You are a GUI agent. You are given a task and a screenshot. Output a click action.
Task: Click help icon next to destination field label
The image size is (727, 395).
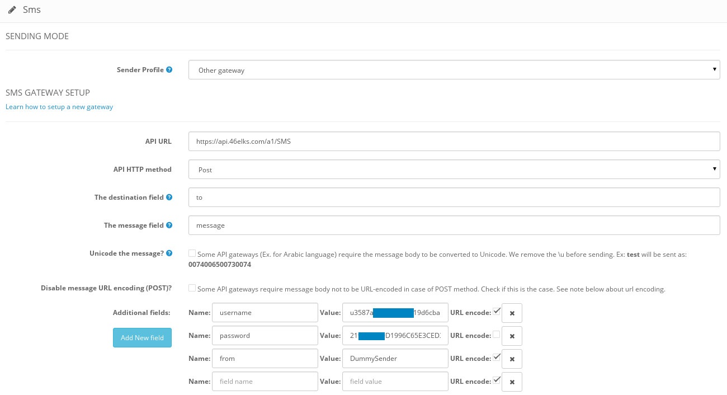169,198
